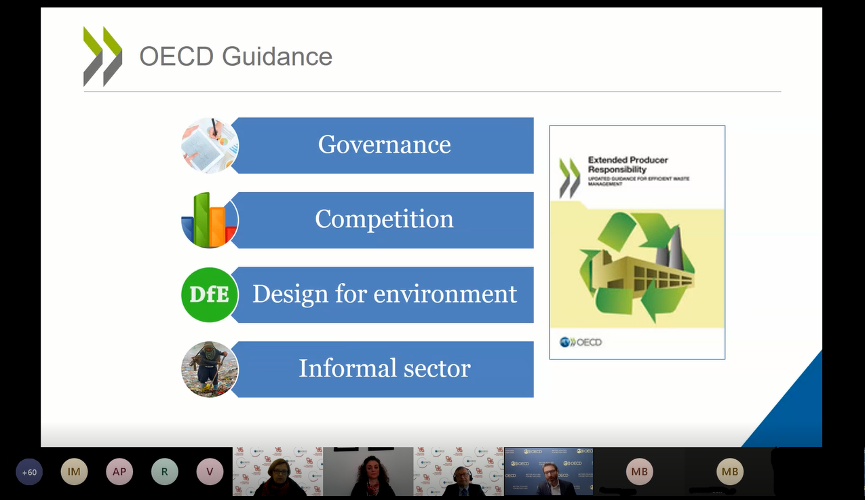Click the green recycling symbol on book cover
This screenshot has height=500, width=865.
[x=636, y=267]
